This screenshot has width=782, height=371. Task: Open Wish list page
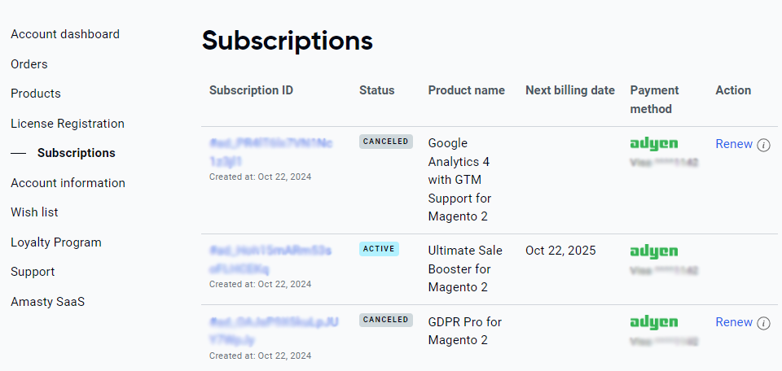[x=34, y=212]
